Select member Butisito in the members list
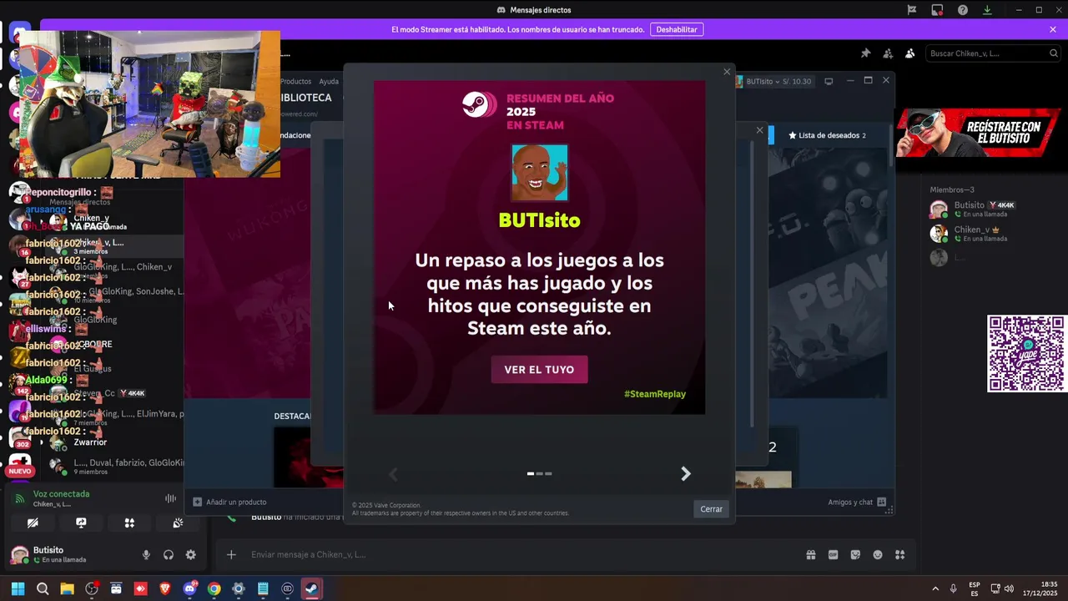This screenshot has height=601, width=1068. point(985,209)
